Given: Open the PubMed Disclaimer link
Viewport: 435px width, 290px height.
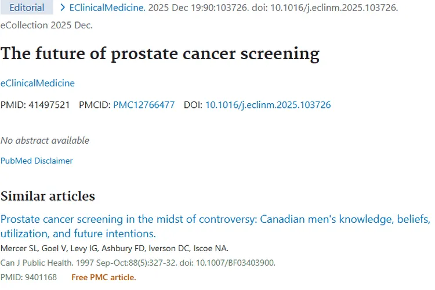Looking at the screenshot, I should pos(37,161).
